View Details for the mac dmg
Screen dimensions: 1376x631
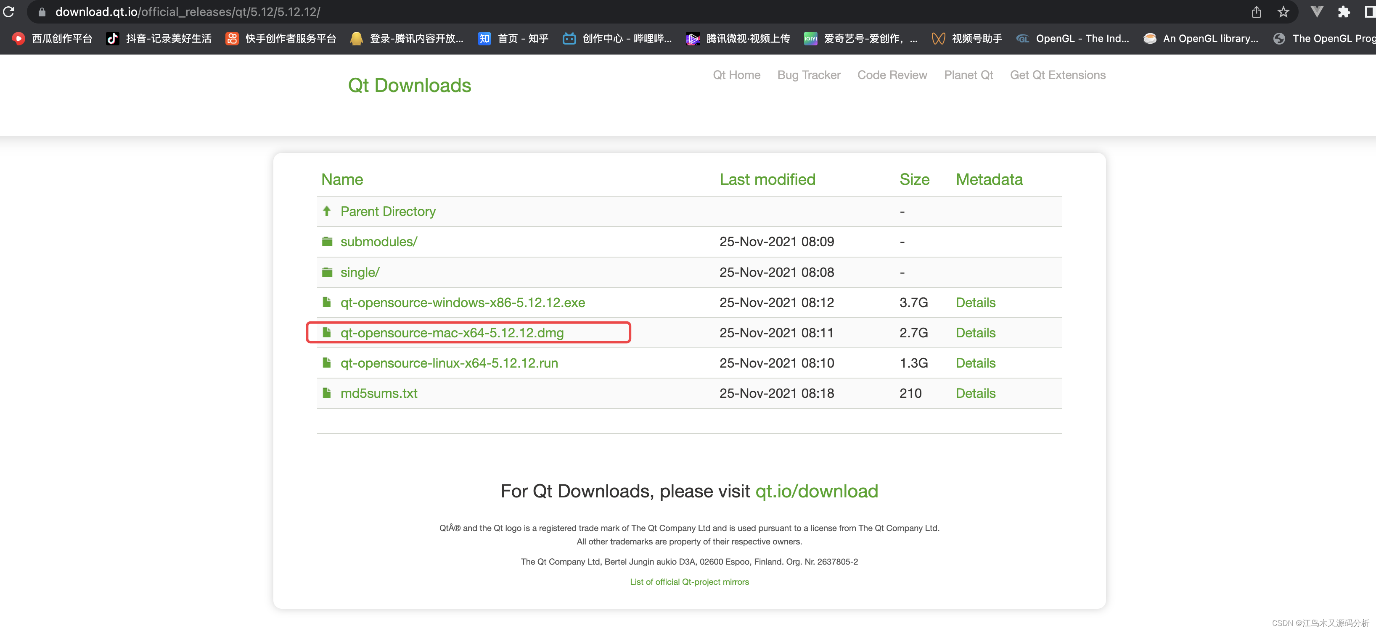[x=975, y=333]
